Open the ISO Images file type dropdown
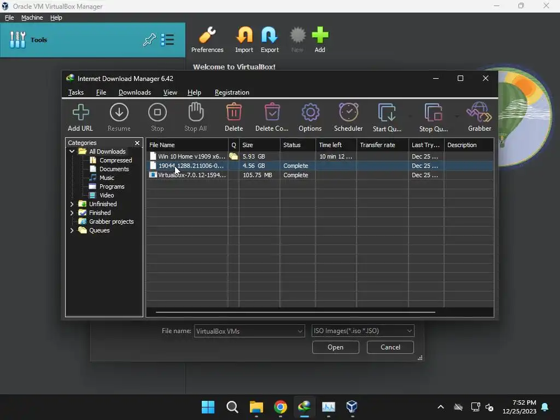The height and width of the screenshot is (420, 560). [409, 331]
